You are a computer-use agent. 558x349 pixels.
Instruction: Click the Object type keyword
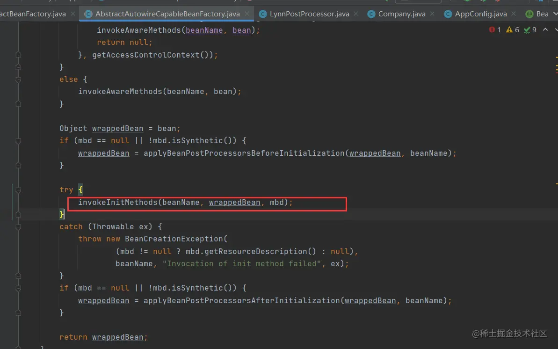pyautogui.click(x=73, y=129)
